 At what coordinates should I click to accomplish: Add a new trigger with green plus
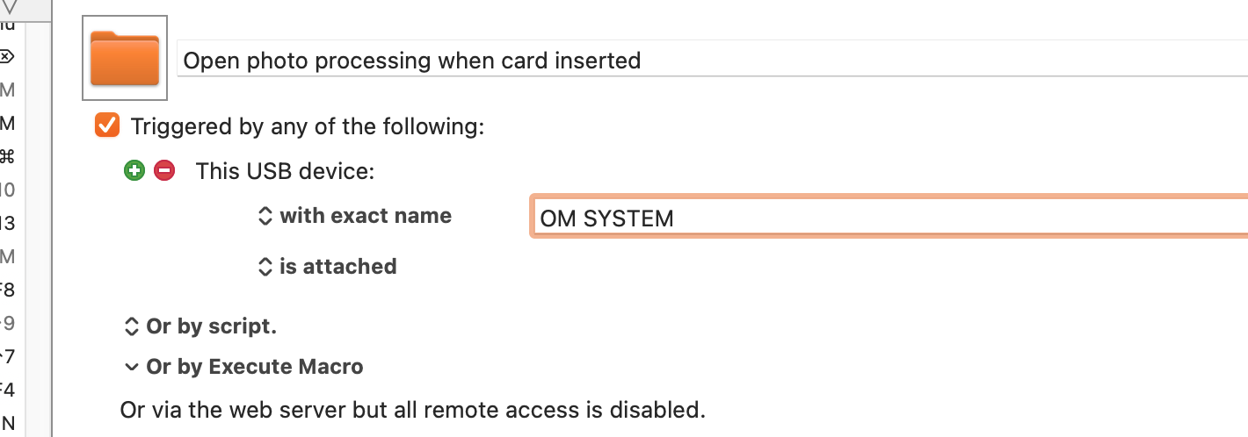coord(134,171)
